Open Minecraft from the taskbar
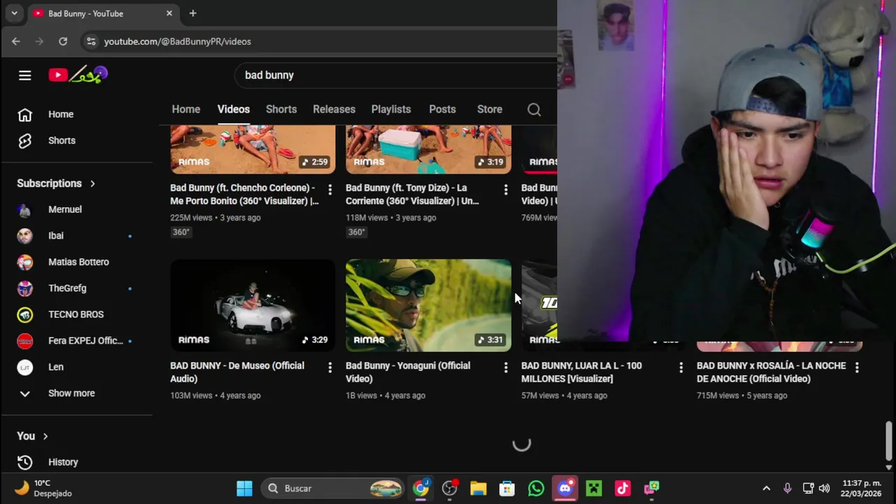The width and height of the screenshot is (896, 504). [x=594, y=488]
